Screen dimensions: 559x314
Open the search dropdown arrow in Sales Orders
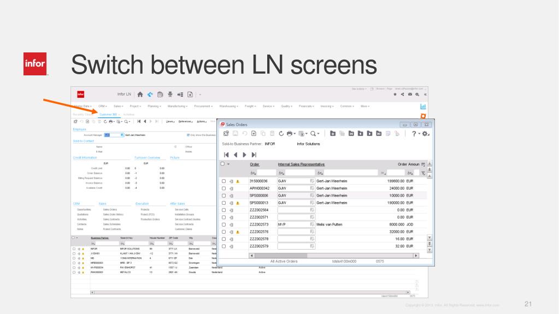click(319, 134)
